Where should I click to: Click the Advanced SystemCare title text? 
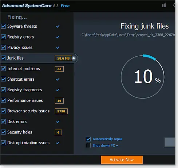[27, 5]
